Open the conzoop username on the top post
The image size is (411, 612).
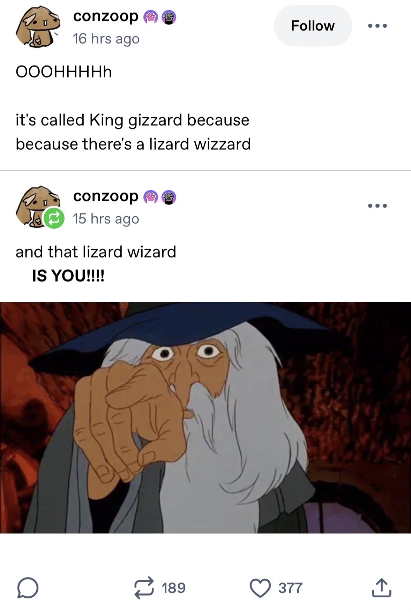pyautogui.click(x=105, y=16)
